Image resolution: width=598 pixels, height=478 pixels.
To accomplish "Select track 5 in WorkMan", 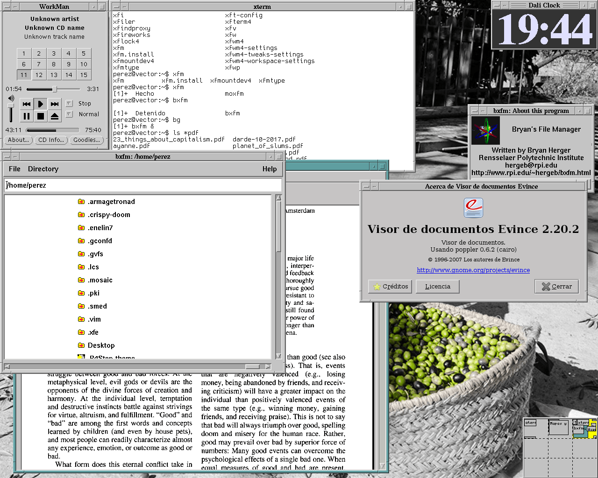I will click(x=84, y=53).
